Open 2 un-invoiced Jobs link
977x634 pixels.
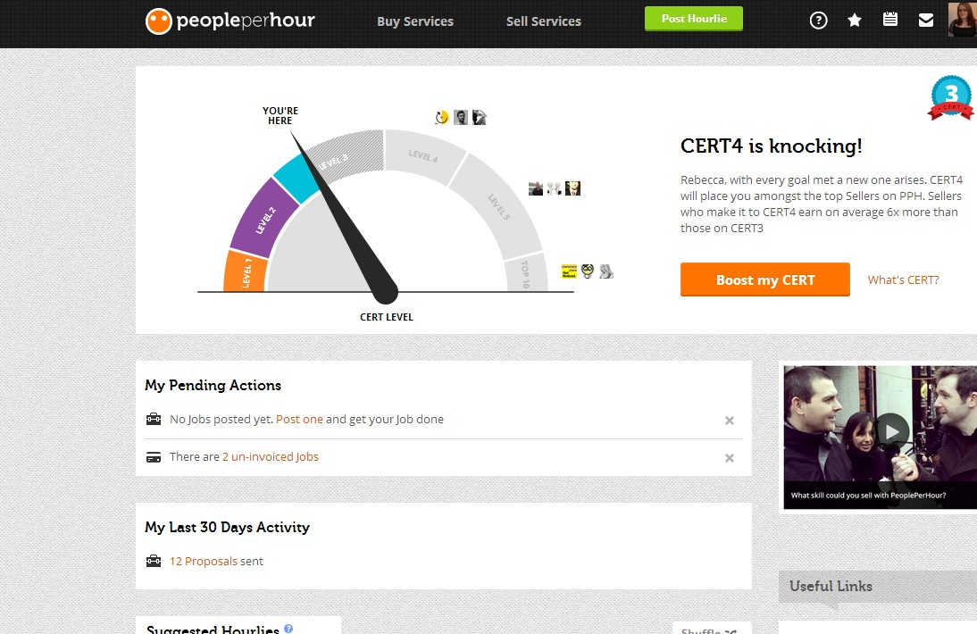point(271,456)
